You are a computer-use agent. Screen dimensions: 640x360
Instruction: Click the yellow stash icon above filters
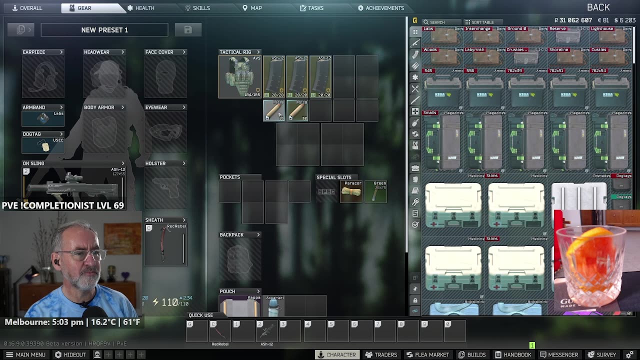point(415,20)
